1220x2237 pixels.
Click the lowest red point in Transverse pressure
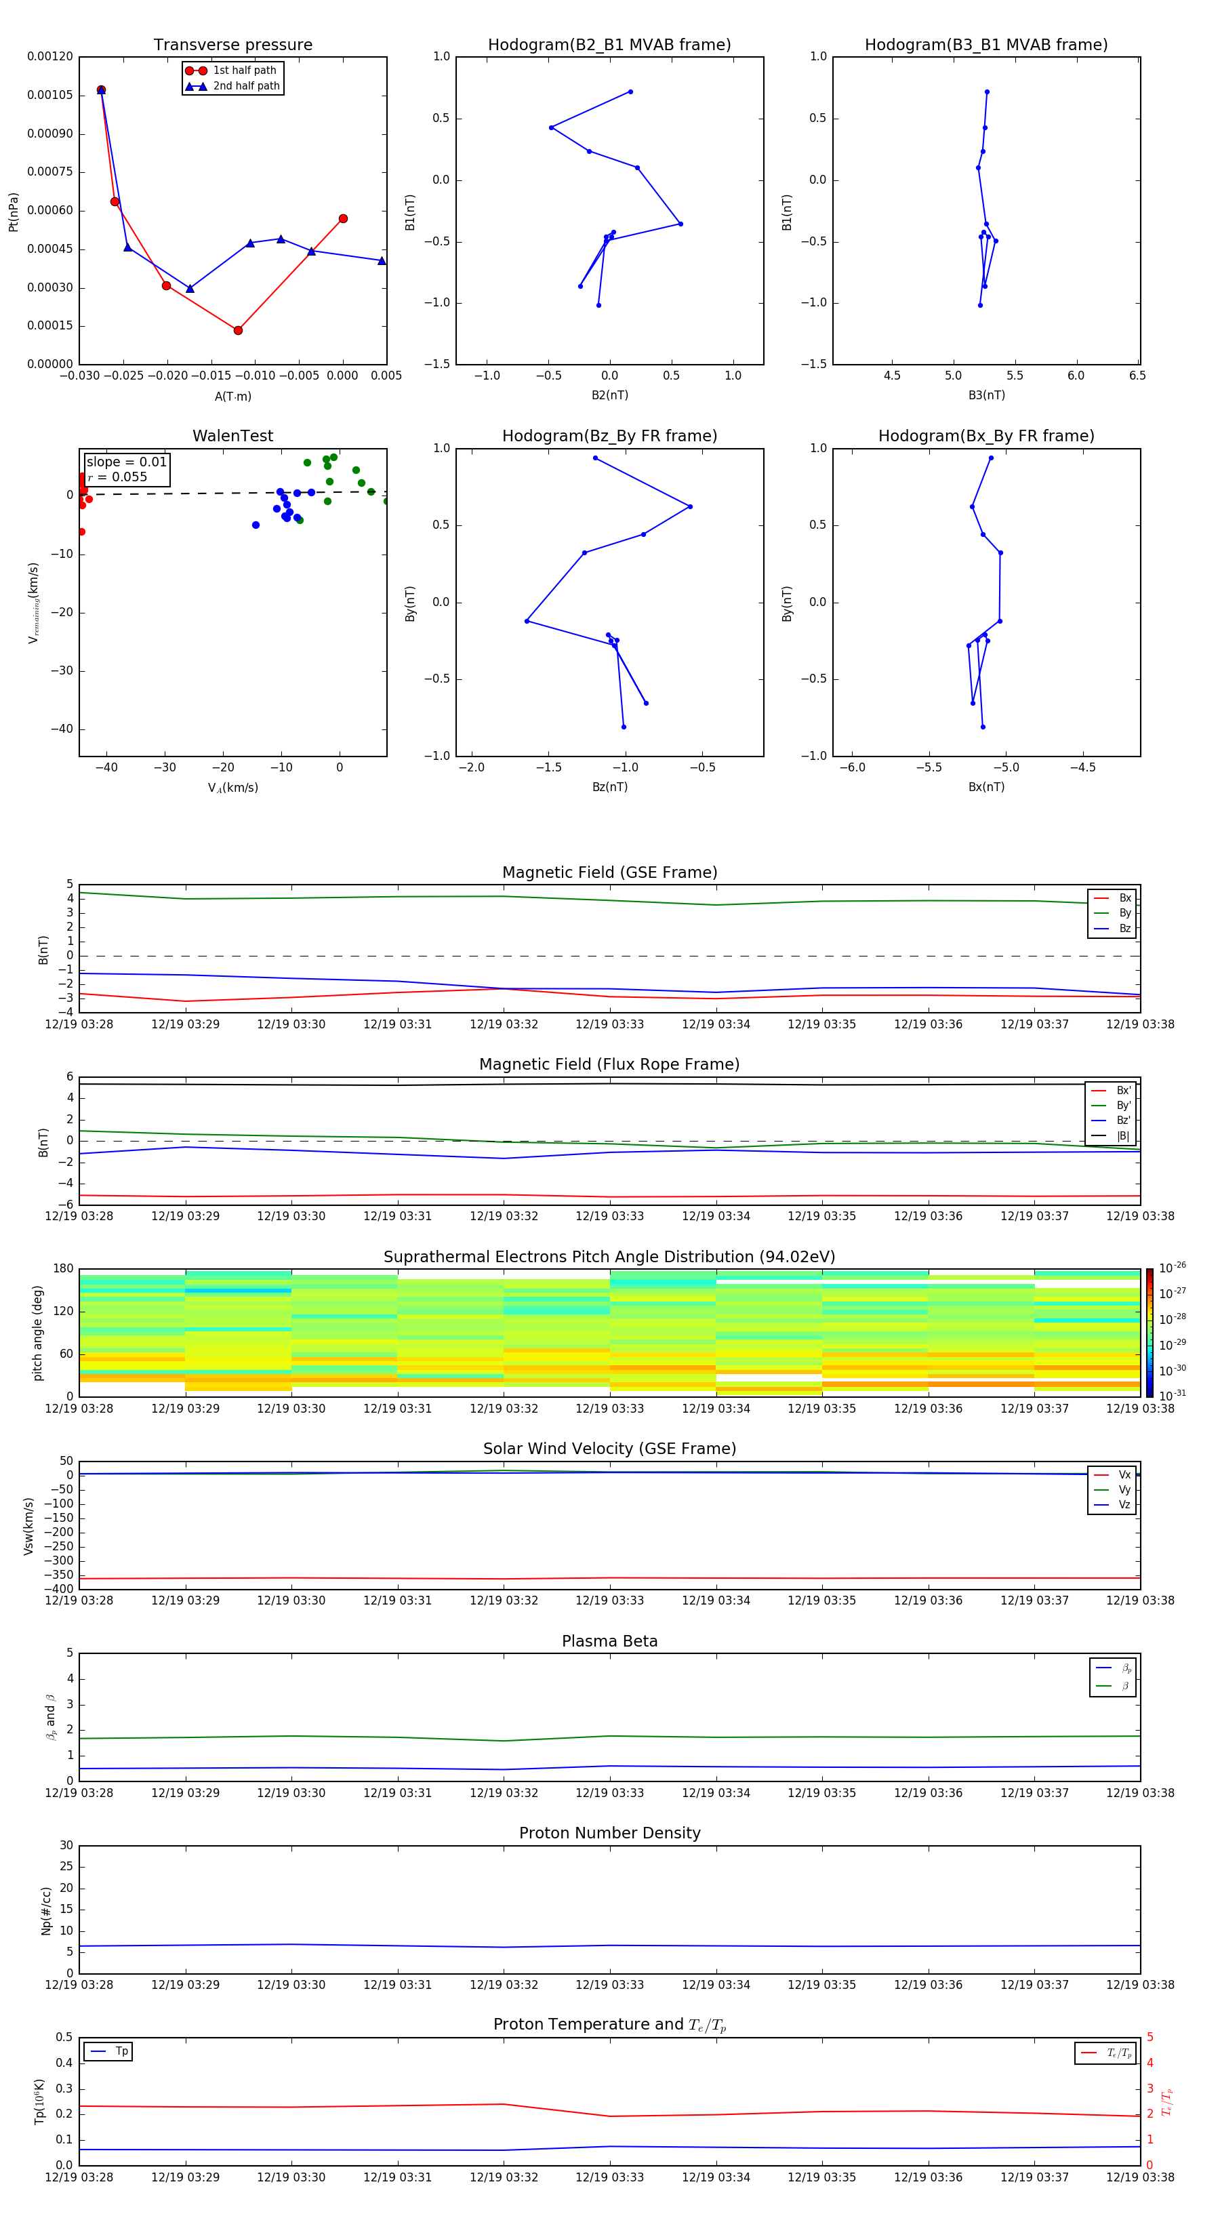tap(238, 330)
